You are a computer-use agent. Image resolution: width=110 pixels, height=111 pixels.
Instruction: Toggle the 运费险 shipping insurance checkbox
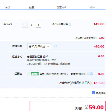[x=29, y=74]
